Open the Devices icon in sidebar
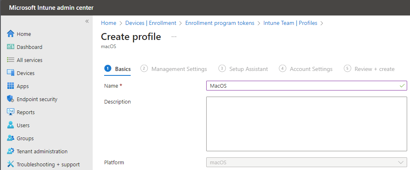This screenshot has width=410, height=170. tap(11, 73)
